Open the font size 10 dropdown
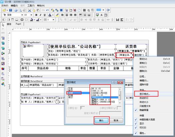 coord(31,15)
